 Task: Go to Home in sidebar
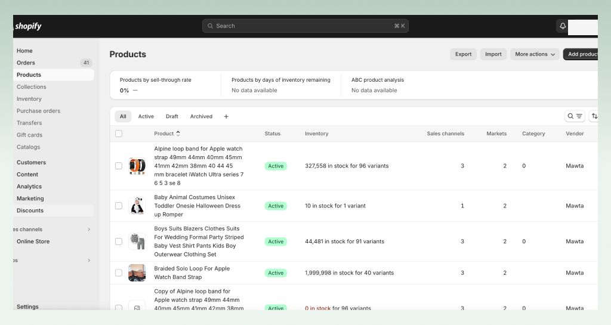[24, 51]
